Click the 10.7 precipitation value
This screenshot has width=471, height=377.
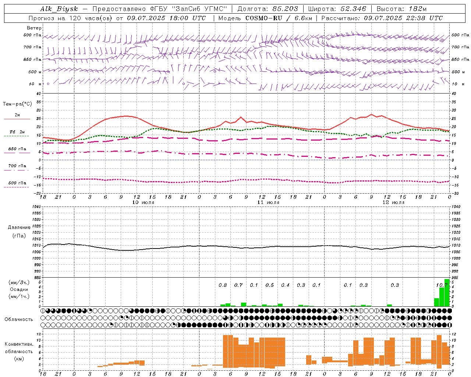point(442,285)
